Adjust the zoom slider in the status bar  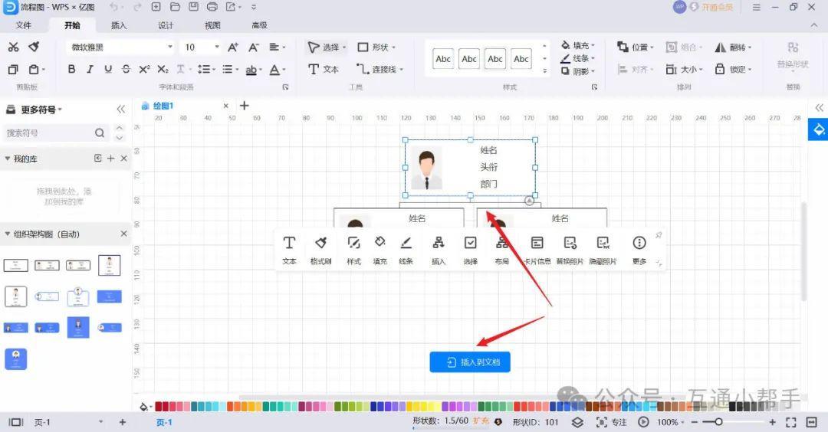[718, 422]
